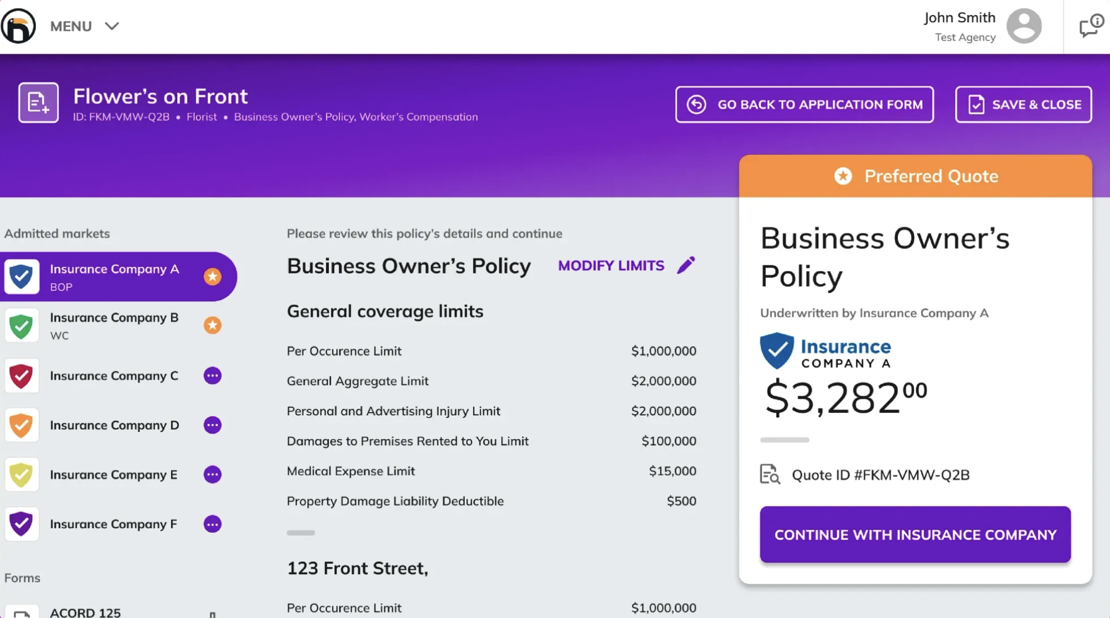This screenshot has height=618, width=1110.
Task: Open John Smith profile avatar
Action: [1024, 26]
